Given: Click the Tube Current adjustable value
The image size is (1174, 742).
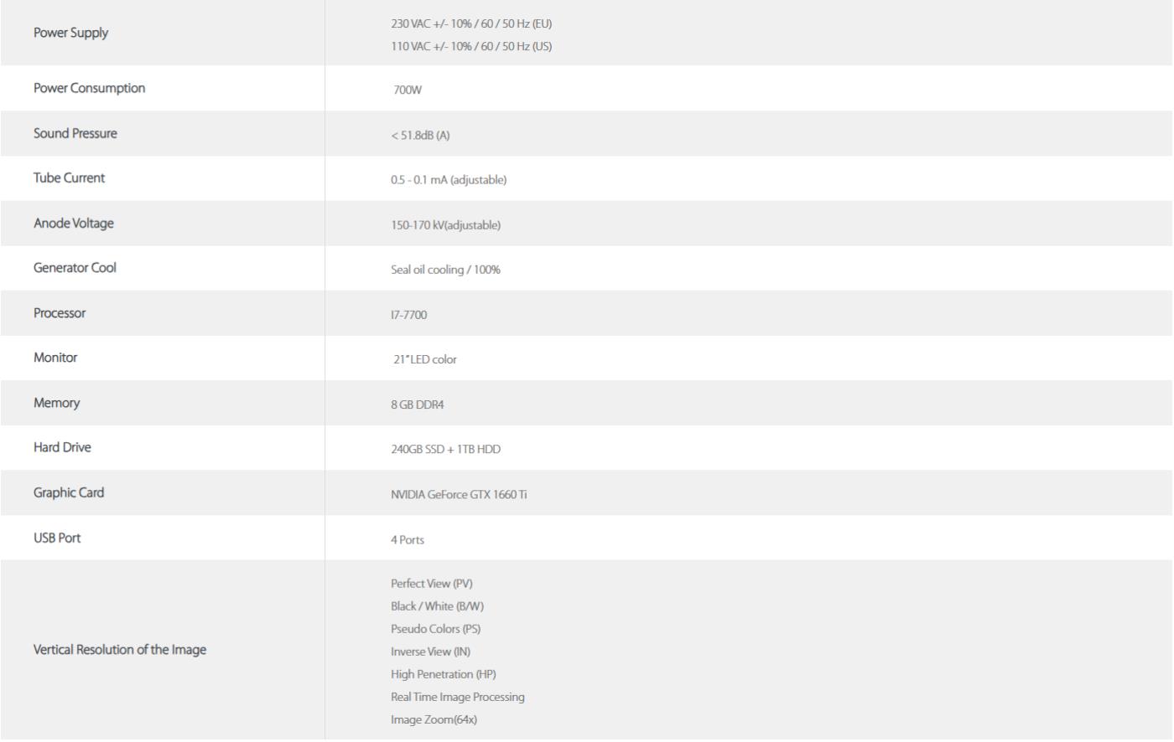Looking at the screenshot, I should [x=449, y=180].
